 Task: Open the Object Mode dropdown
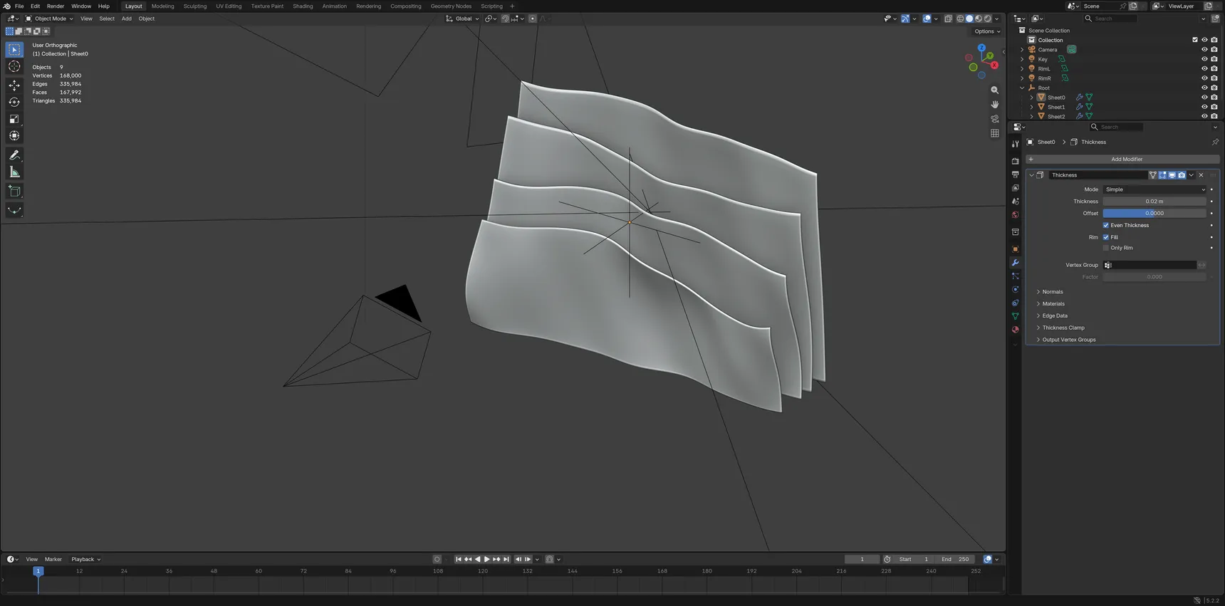[x=49, y=19]
